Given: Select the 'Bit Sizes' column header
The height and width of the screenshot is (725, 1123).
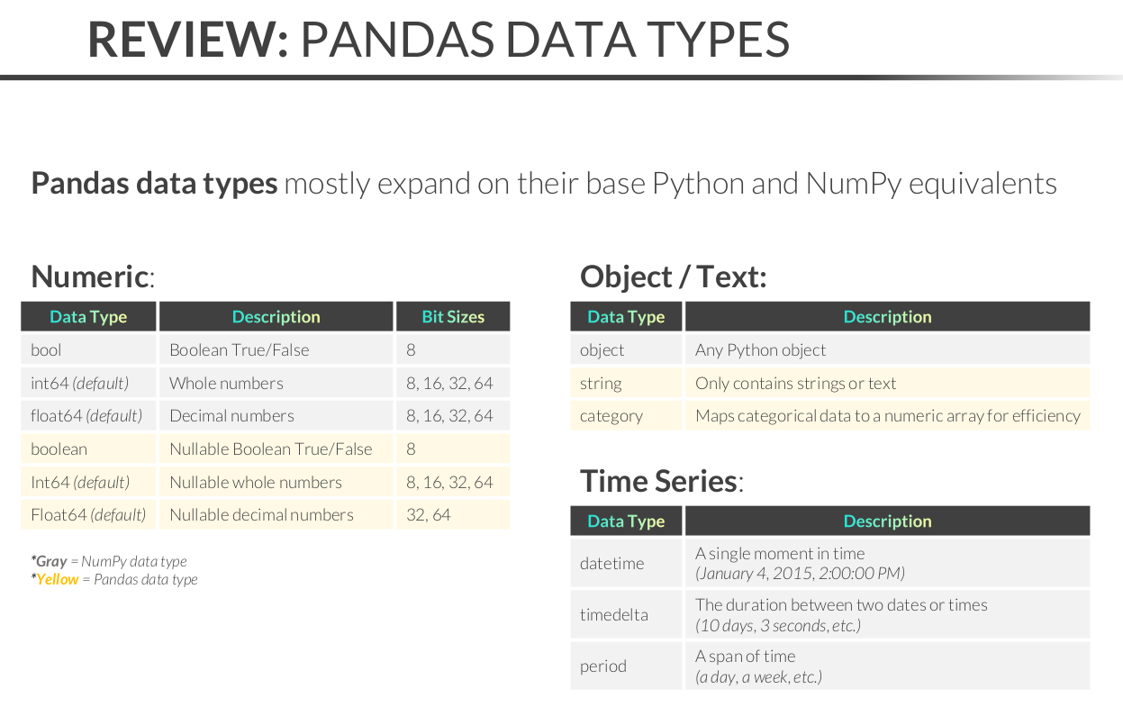Looking at the screenshot, I should pyautogui.click(x=453, y=317).
